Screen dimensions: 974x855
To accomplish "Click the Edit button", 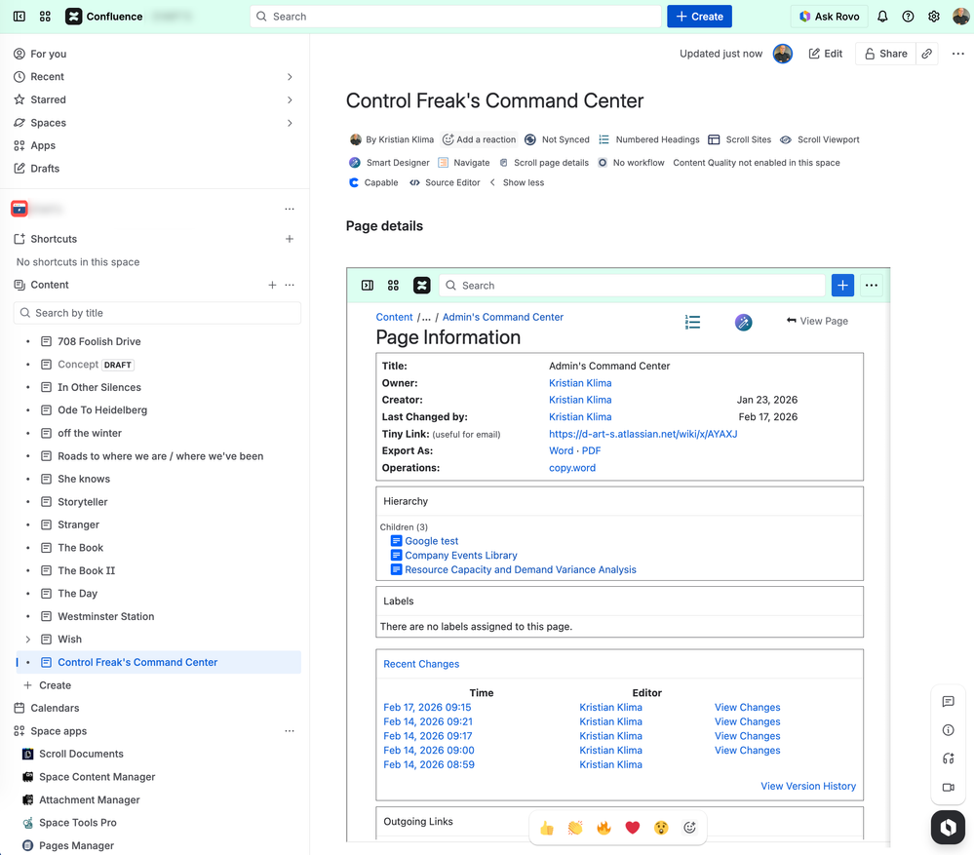I will [x=825, y=54].
